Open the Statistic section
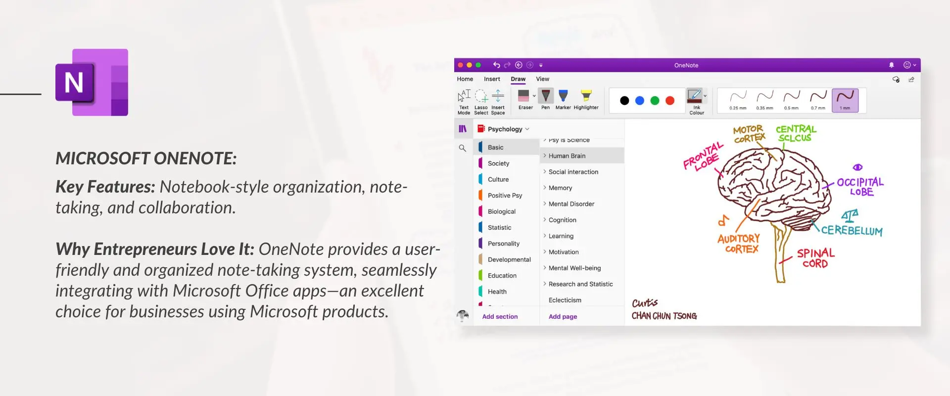This screenshot has height=396, width=950. (x=507, y=227)
